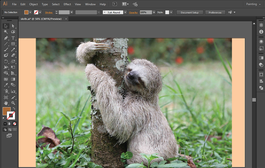
Task: Open the Info panel icon
Action: pos(261,32)
